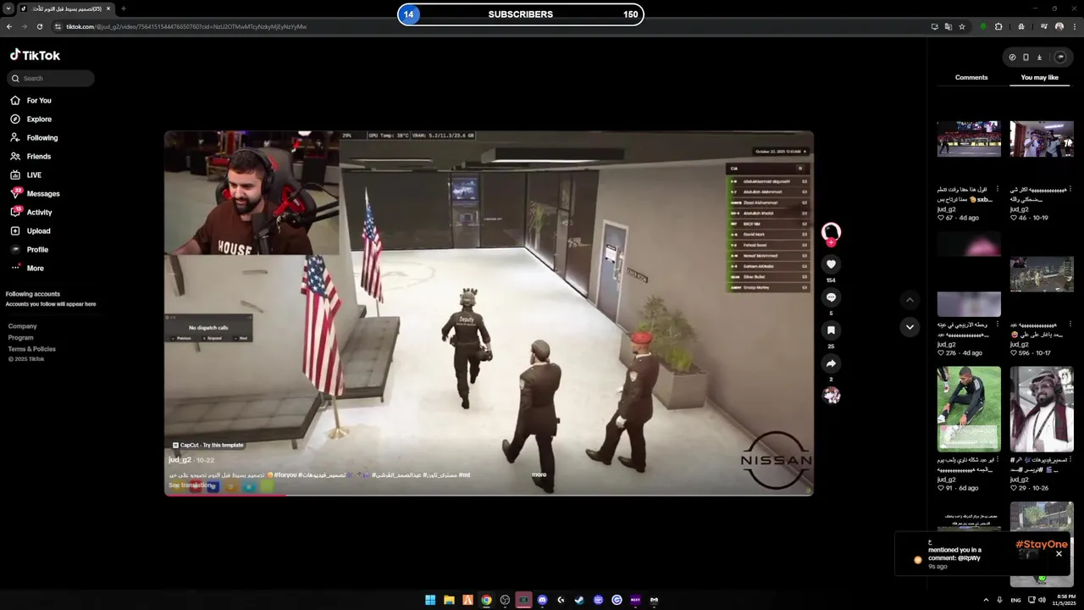1084x610 pixels.
Task: Open Discord from taskbar
Action: (x=542, y=600)
